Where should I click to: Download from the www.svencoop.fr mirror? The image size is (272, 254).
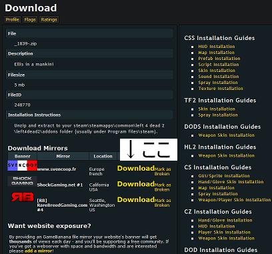point(136,169)
